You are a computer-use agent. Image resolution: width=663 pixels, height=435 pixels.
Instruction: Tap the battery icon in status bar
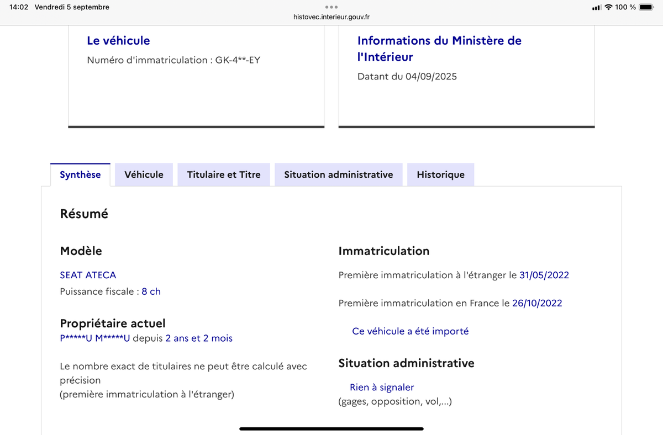point(646,7)
